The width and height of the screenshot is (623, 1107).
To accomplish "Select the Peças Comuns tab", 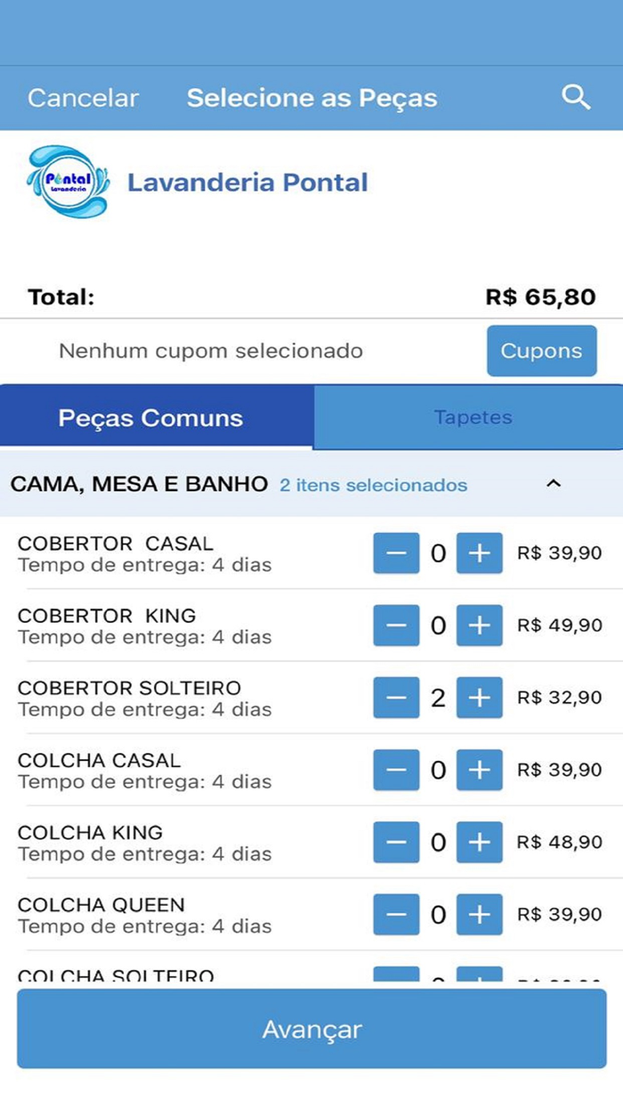I will point(151,417).
